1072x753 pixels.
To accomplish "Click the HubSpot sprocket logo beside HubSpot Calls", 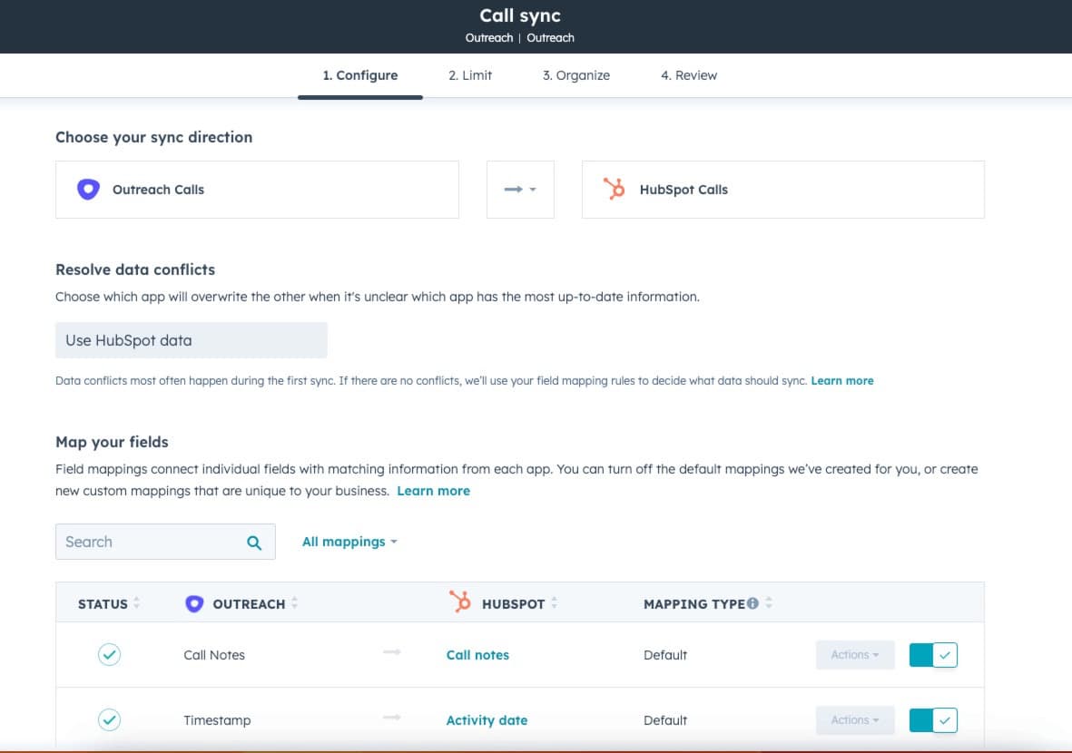I will [615, 189].
